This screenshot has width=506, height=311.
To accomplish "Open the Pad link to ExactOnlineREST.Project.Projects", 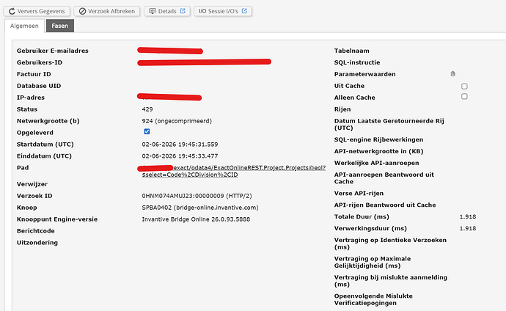I will click(234, 171).
